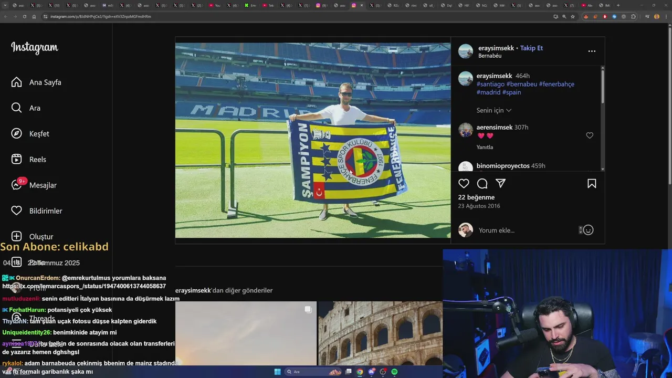The image size is (672, 378).
Task: Go to Keşfet explore page
Action: pyautogui.click(x=30, y=134)
